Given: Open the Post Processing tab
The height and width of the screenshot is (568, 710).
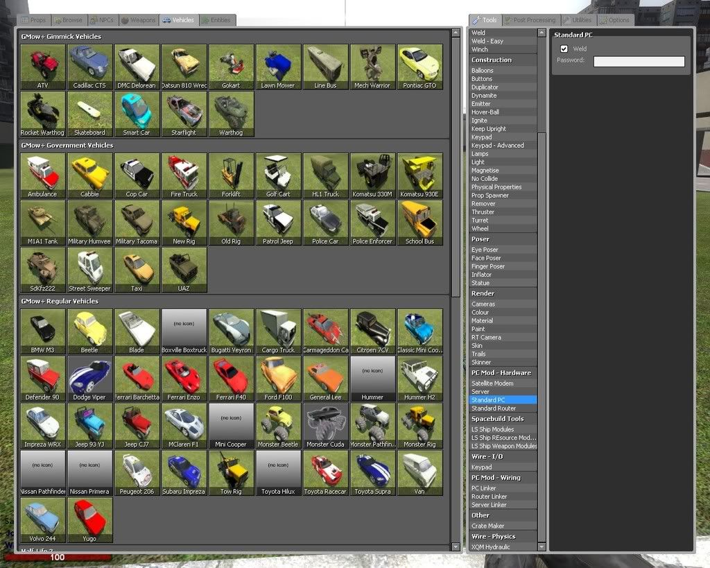Looking at the screenshot, I should [530, 20].
